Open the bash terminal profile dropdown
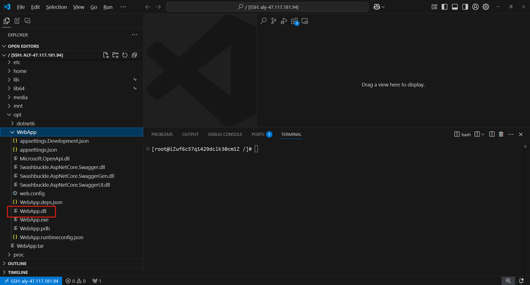Viewport: 530px width, 285px height. click(x=483, y=134)
